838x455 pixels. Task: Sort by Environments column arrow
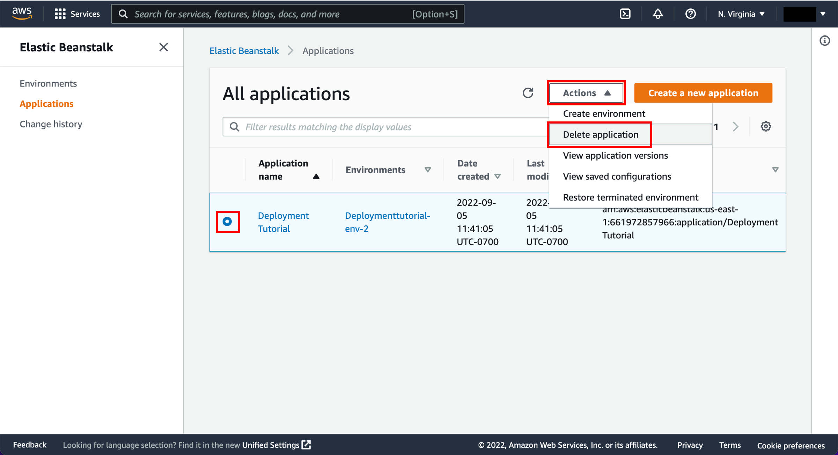(428, 170)
